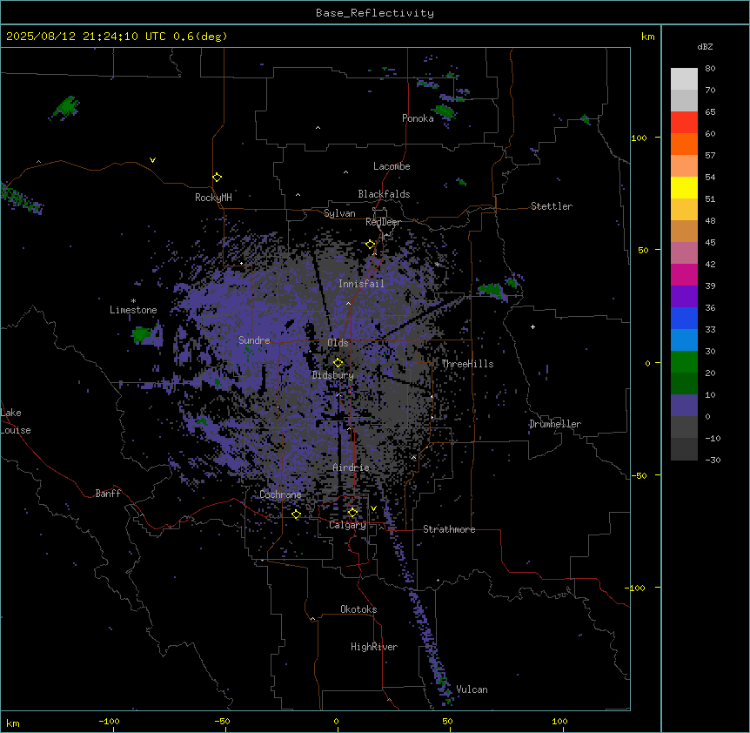The height and width of the screenshot is (733, 750).
Task: Click the blue 36 dBZ legend swatch
Action: coord(684,318)
